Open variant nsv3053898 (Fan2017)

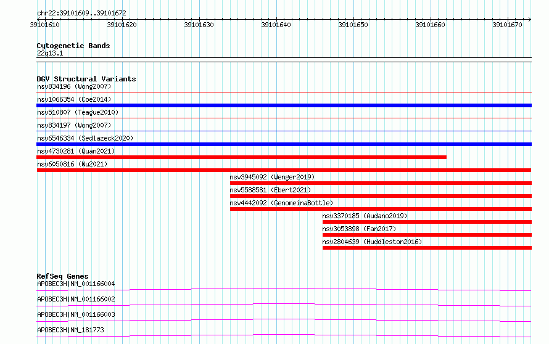359,229
